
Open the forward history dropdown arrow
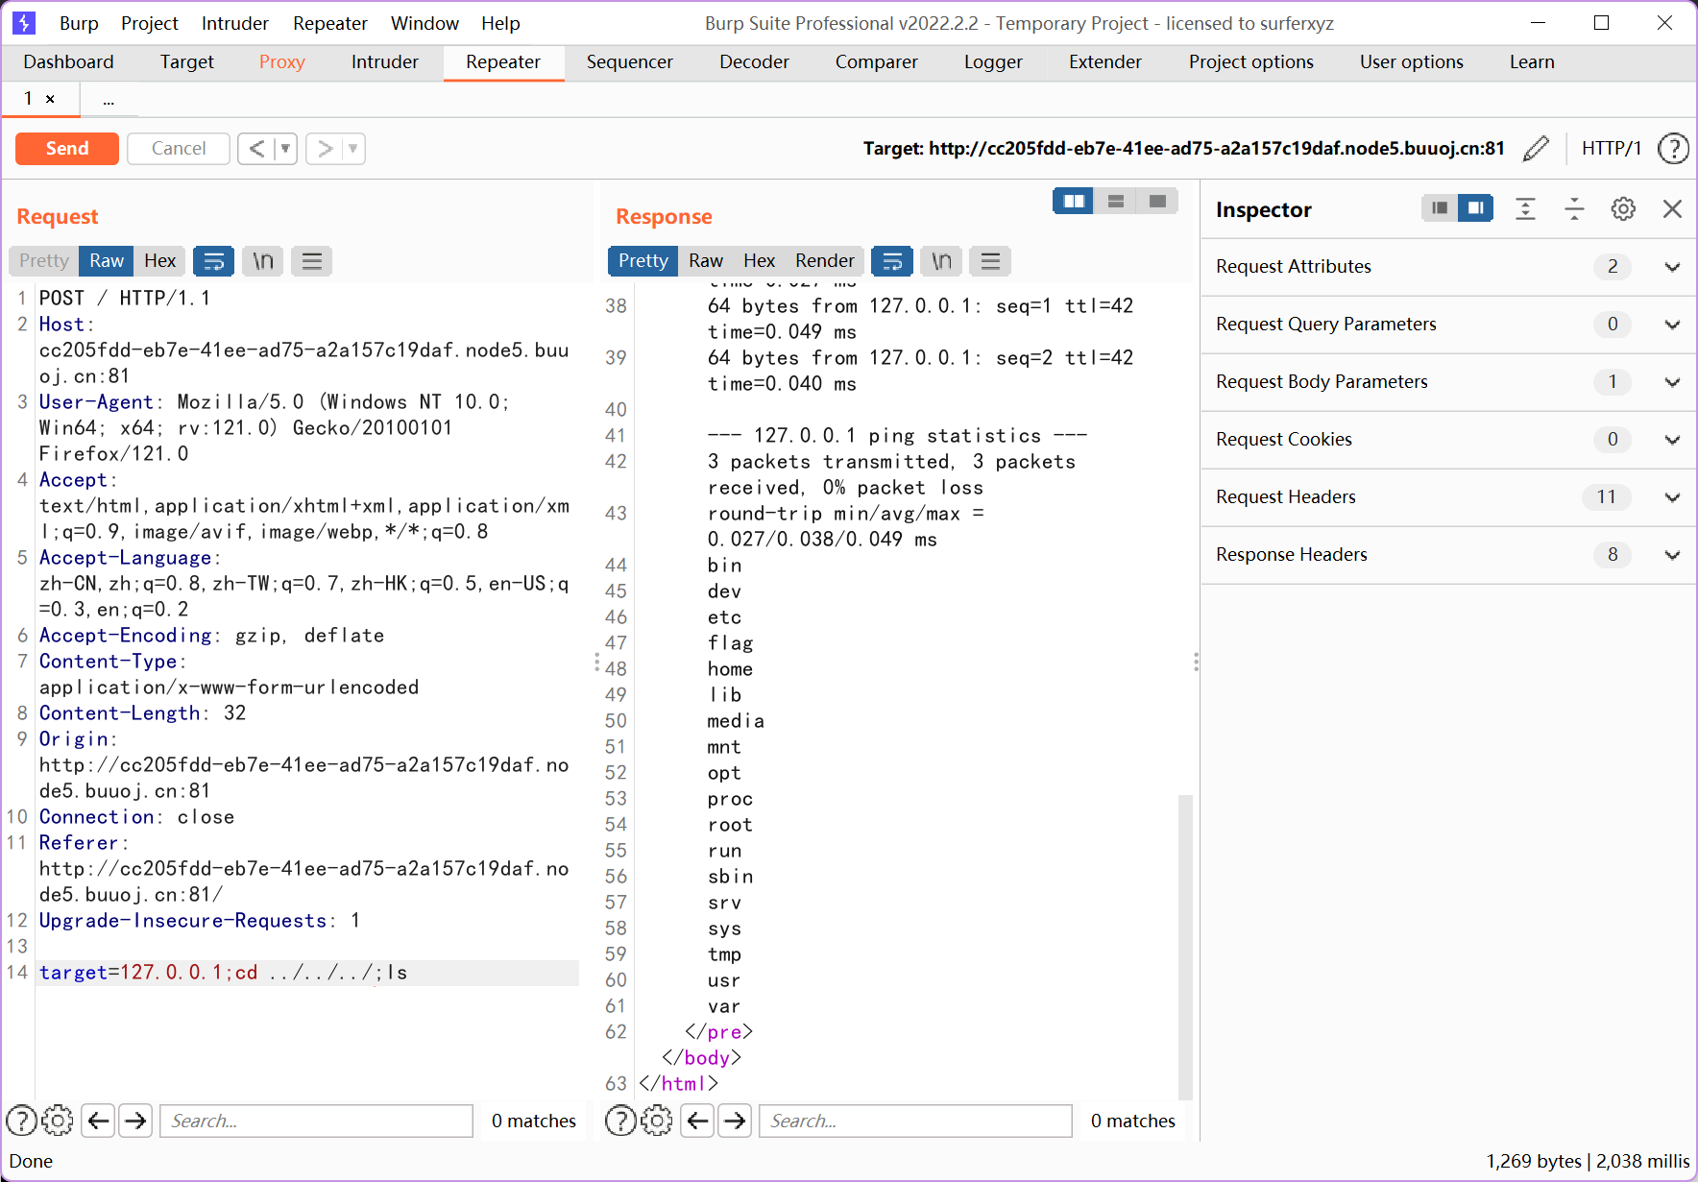click(x=353, y=149)
